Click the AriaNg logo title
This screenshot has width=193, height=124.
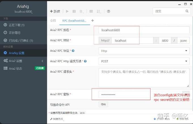[23, 7]
